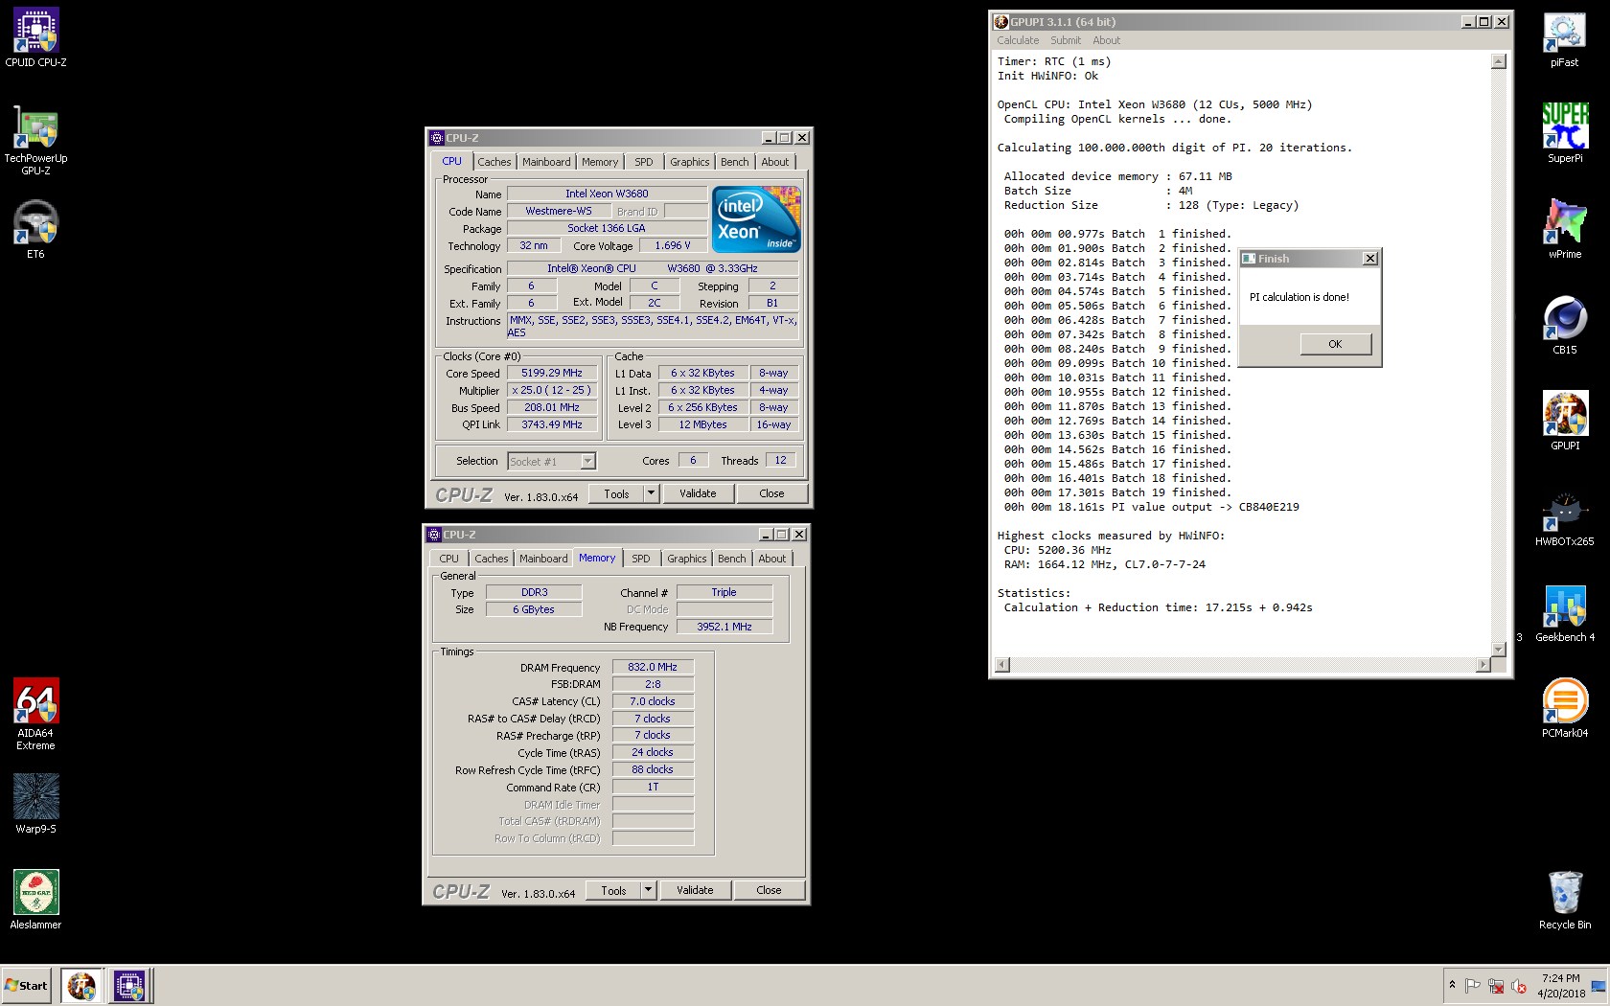Click Validate in lower CPU-Z window
This screenshot has height=1006, width=1610.
click(x=695, y=890)
